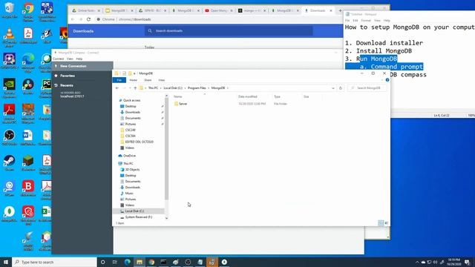The image size is (475, 267).
Task: Sort files by the Type column
Action: point(277,96)
